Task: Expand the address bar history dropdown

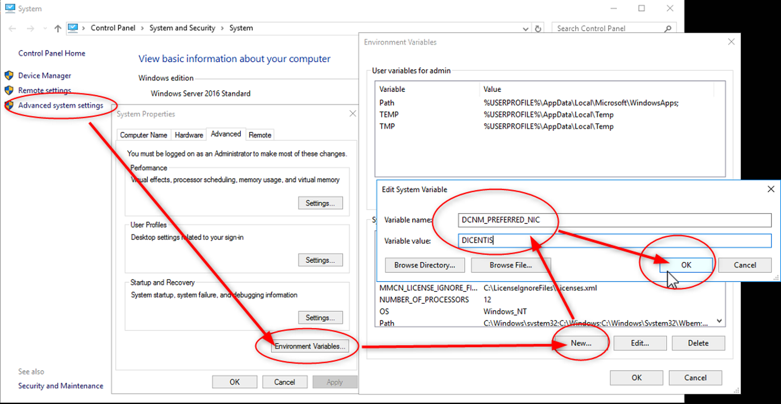Action: click(x=525, y=29)
